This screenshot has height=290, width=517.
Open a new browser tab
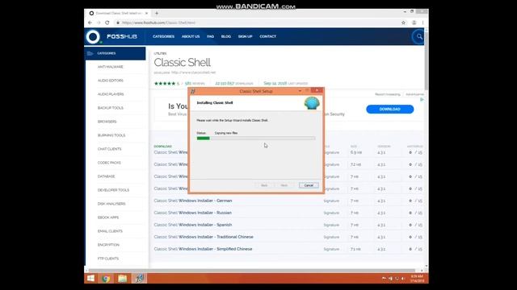click(157, 13)
